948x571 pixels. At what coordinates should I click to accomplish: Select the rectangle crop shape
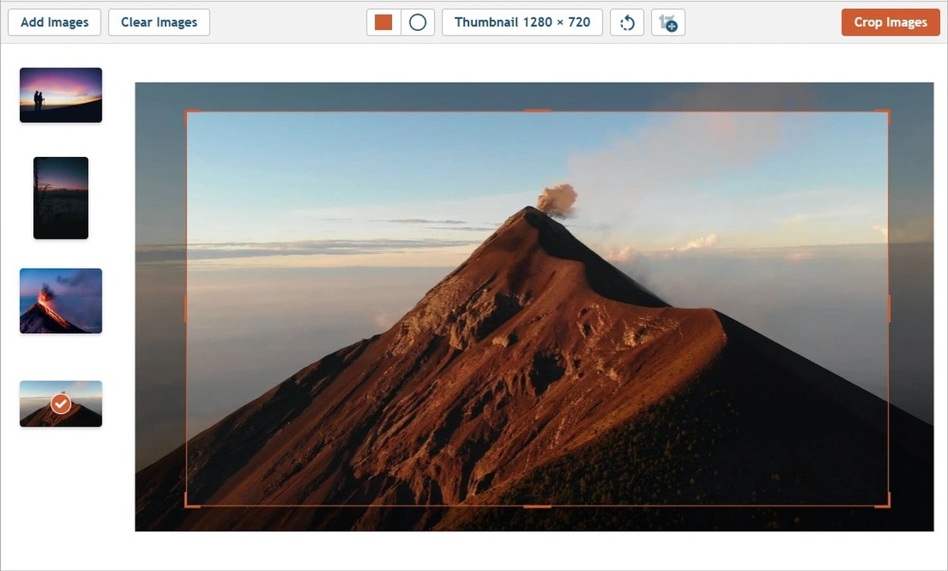[384, 22]
